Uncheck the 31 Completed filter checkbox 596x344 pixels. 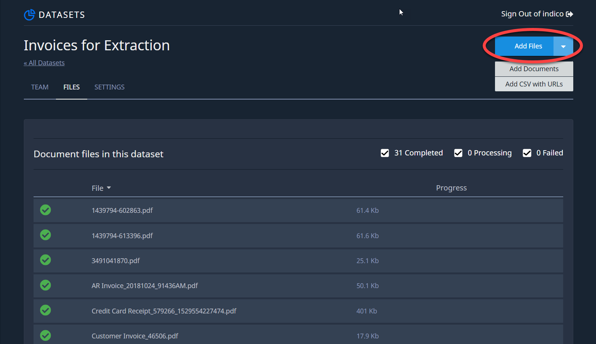coord(385,153)
